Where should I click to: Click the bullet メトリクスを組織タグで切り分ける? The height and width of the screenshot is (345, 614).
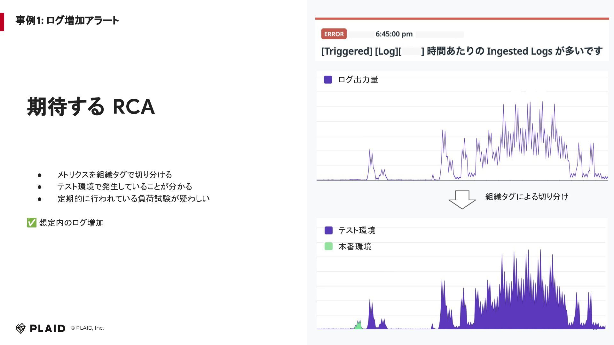point(114,175)
